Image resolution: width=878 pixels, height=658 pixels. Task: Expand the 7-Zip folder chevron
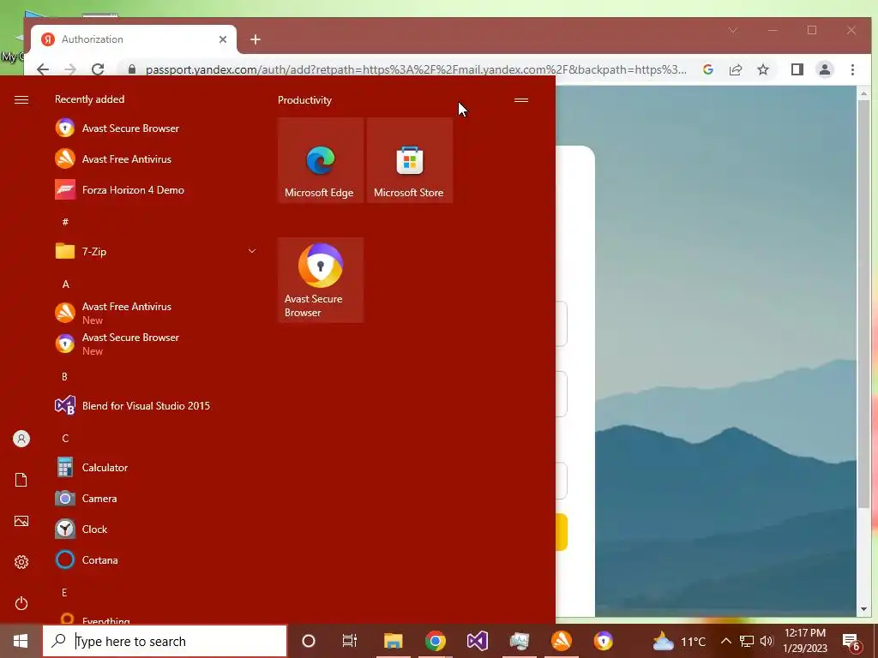[x=252, y=251]
